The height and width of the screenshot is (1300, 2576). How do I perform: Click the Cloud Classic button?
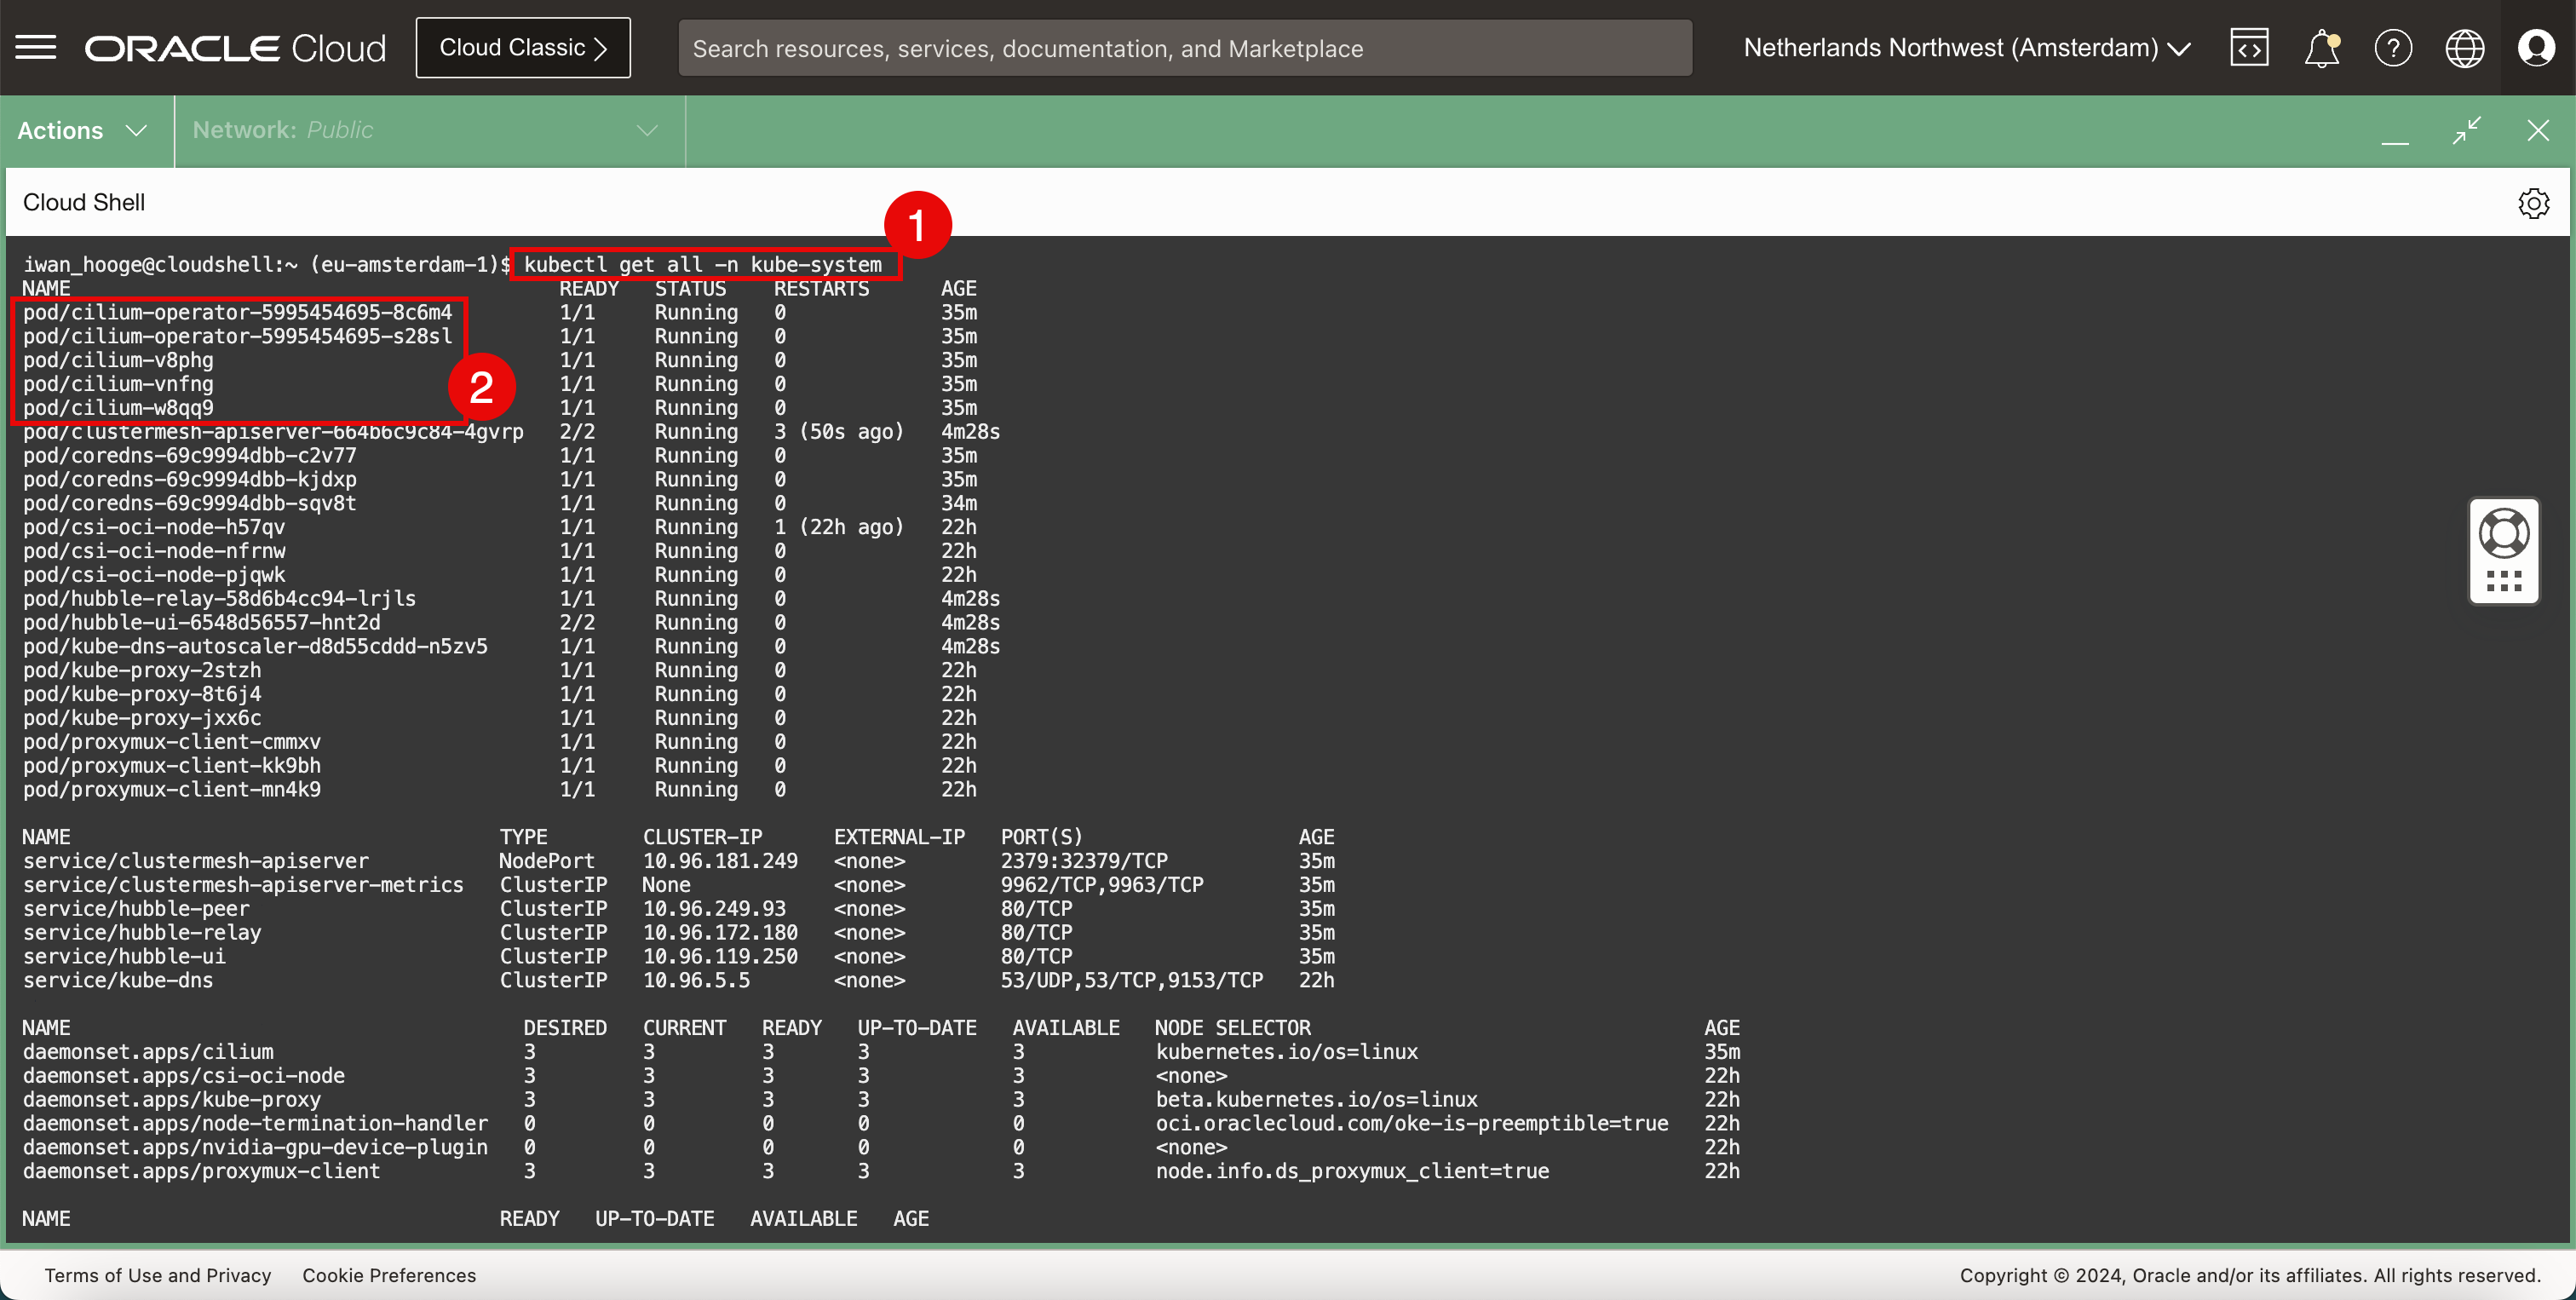[523, 47]
